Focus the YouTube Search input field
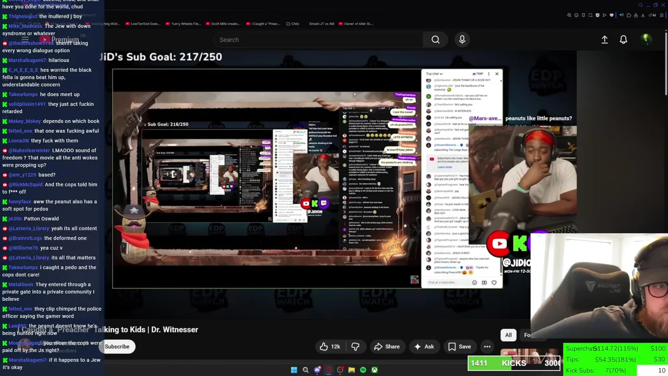Viewport: 668px width, 376px height. click(319, 40)
